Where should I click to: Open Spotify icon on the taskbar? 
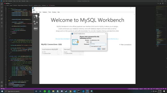point(49,91)
